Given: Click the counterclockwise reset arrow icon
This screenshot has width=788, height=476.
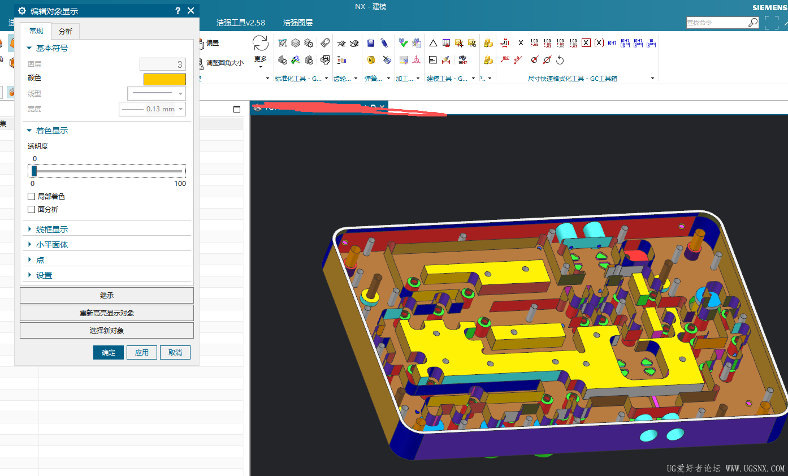Looking at the screenshot, I should tap(560, 60).
